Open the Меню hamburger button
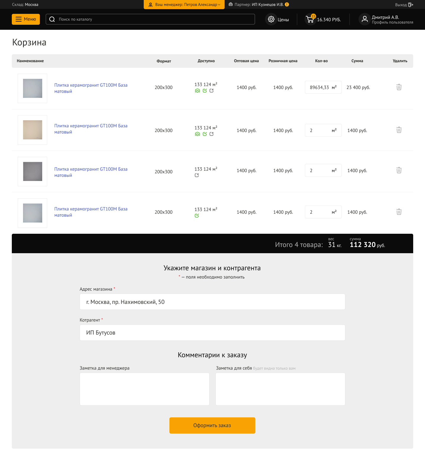Screen dimensions: 425x461 point(26,19)
